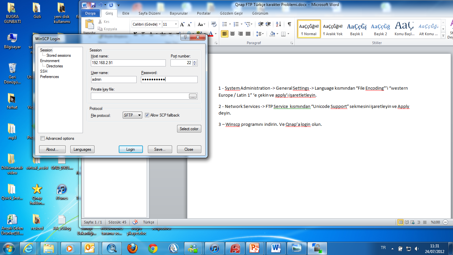Switch to the Postalar tab
This screenshot has width=453, height=255.
tap(204, 13)
